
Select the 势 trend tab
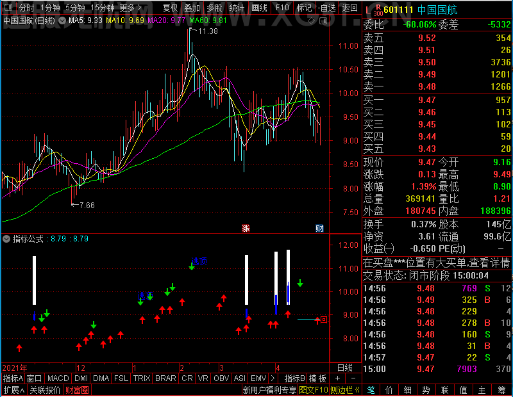click(426, 390)
